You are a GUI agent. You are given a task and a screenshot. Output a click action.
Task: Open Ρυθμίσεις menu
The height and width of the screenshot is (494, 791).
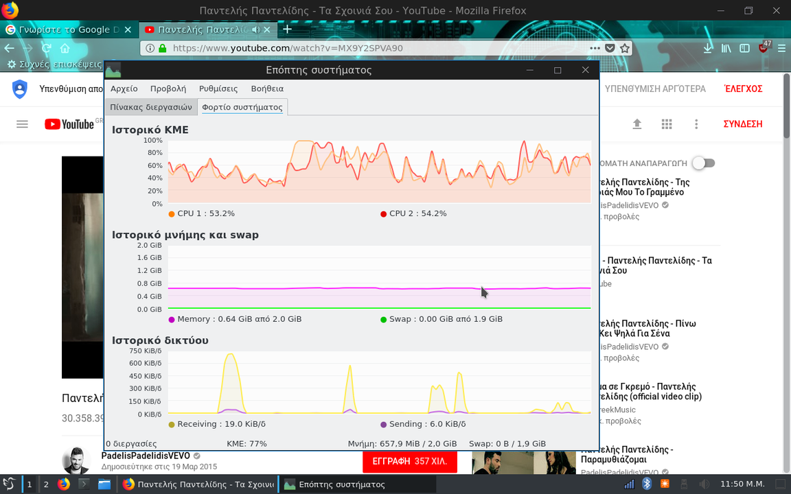click(218, 89)
